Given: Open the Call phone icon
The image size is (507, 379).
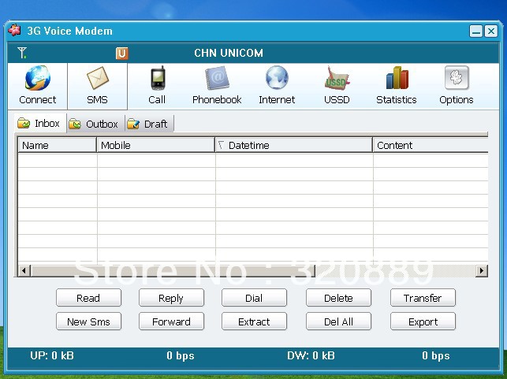Looking at the screenshot, I should click(x=158, y=78).
